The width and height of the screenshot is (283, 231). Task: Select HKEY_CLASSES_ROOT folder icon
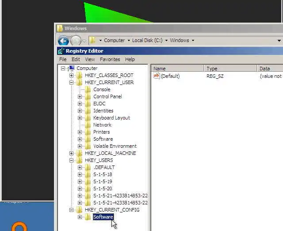pyautogui.click(x=79, y=75)
